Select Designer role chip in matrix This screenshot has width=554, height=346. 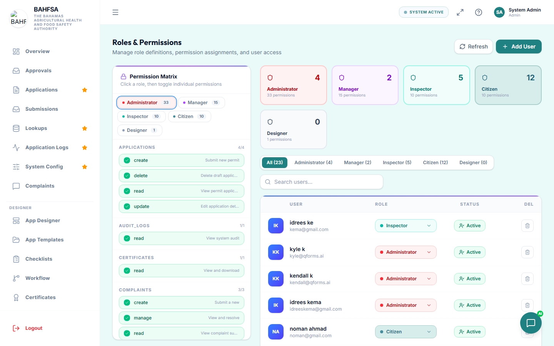click(140, 130)
